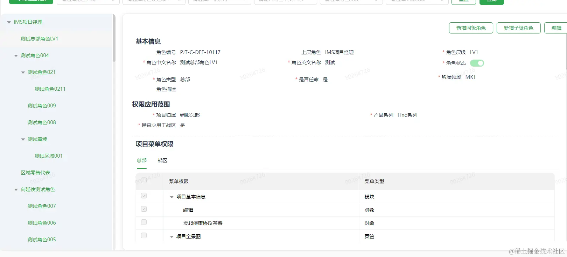The height and width of the screenshot is (257, 567).
Task: Select 区域零售代表 in the role tree
Action: (x=35, y=173)
